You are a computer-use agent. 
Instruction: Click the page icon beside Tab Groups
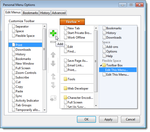[x=14, y=105]
